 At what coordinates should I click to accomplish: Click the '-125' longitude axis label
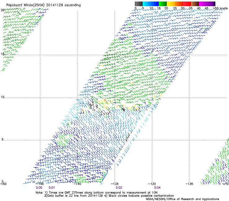pyautogui.click(x=189, y=184)
